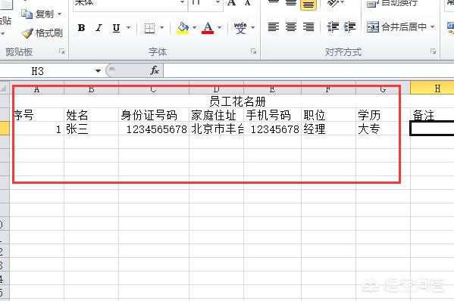This screenshot has height=301, width=454.
Task: Click the borders grid icon
Action: coord(149,28)
